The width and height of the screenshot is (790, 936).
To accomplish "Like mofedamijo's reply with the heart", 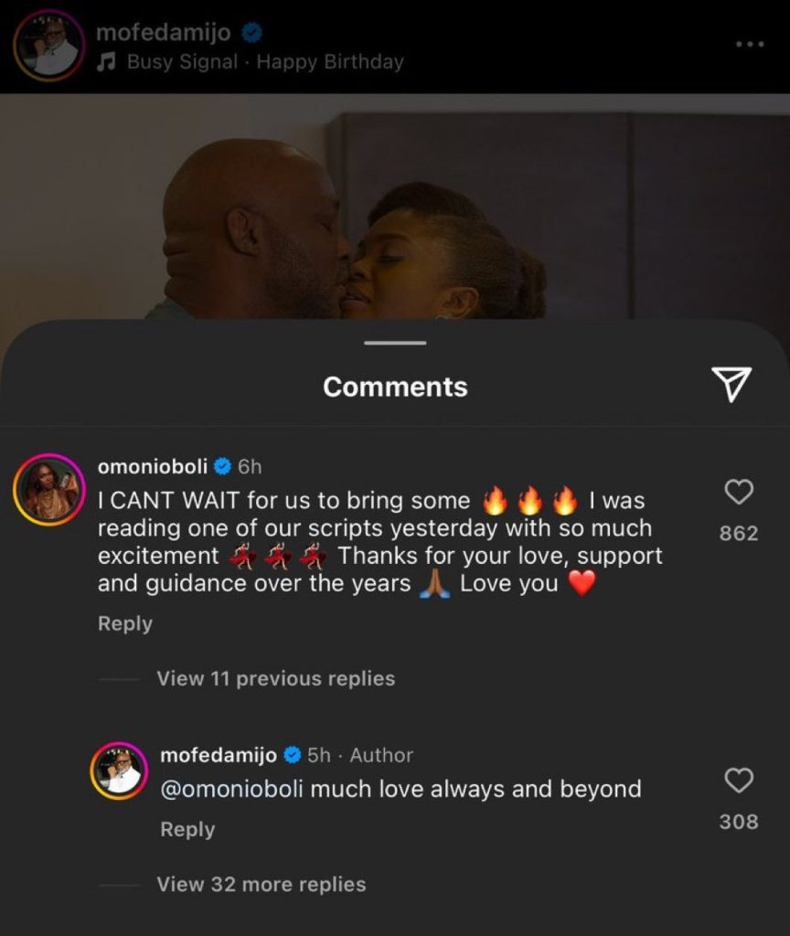I will click(738, 780).
